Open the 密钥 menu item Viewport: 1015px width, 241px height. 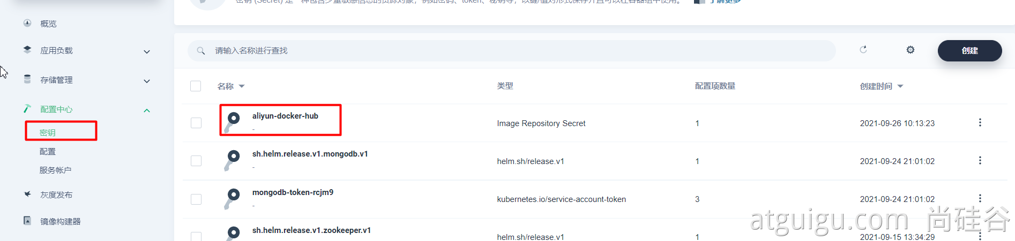48,133
